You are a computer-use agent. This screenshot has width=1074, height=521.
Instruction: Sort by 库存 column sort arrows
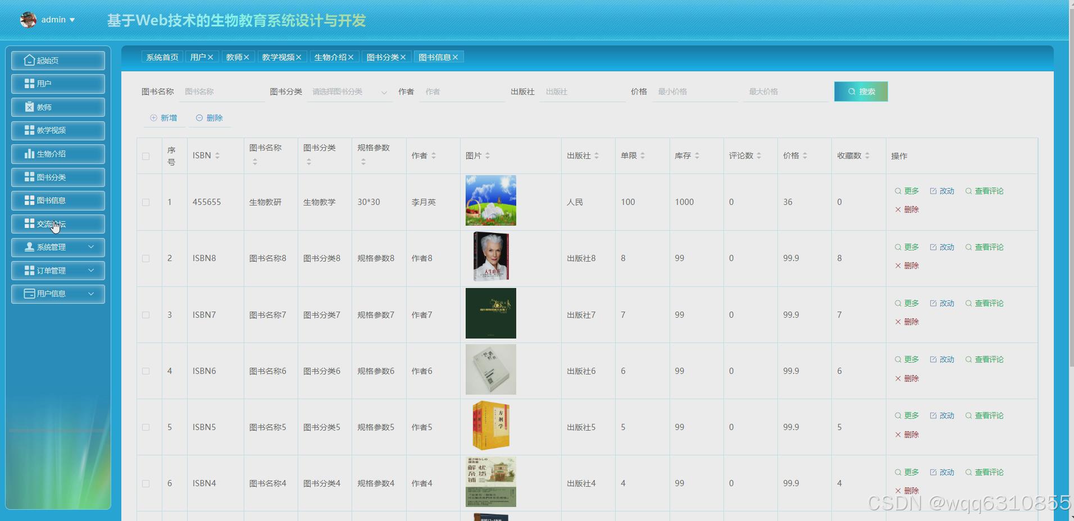(x=697, y=156)
